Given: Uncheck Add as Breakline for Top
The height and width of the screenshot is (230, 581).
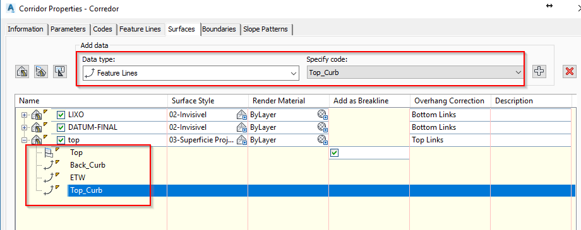Looking at the screenshot, I should [x=335, y=152].
